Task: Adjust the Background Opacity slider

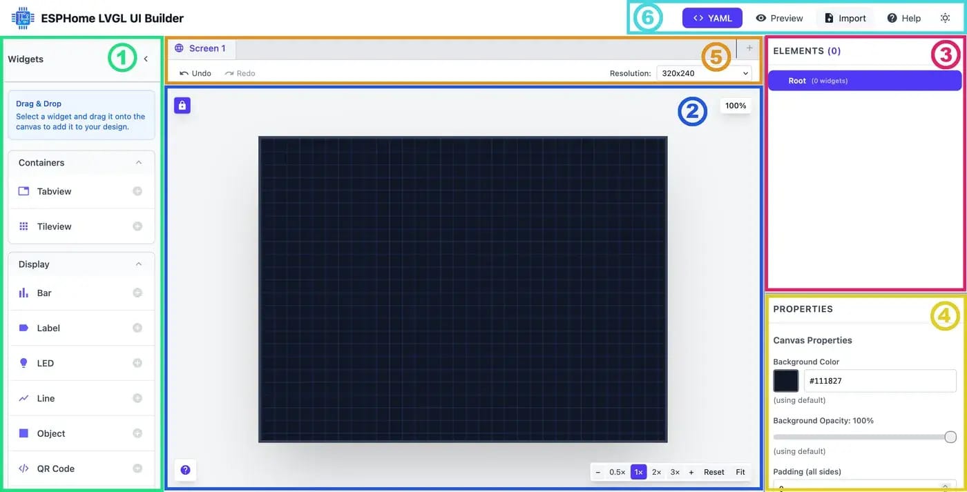Action: (865, 437)
